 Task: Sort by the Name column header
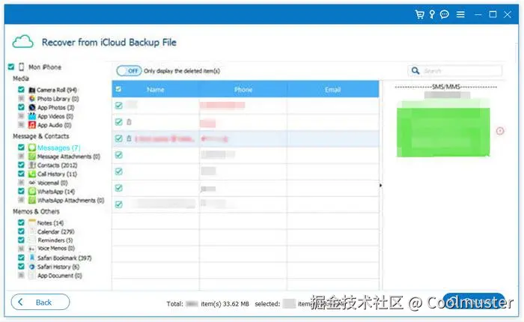(156, 90)
